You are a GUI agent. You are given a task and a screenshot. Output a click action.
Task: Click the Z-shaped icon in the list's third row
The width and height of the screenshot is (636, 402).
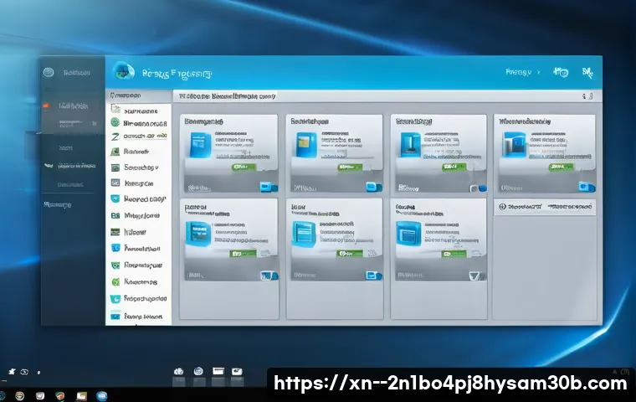point(115,135)
